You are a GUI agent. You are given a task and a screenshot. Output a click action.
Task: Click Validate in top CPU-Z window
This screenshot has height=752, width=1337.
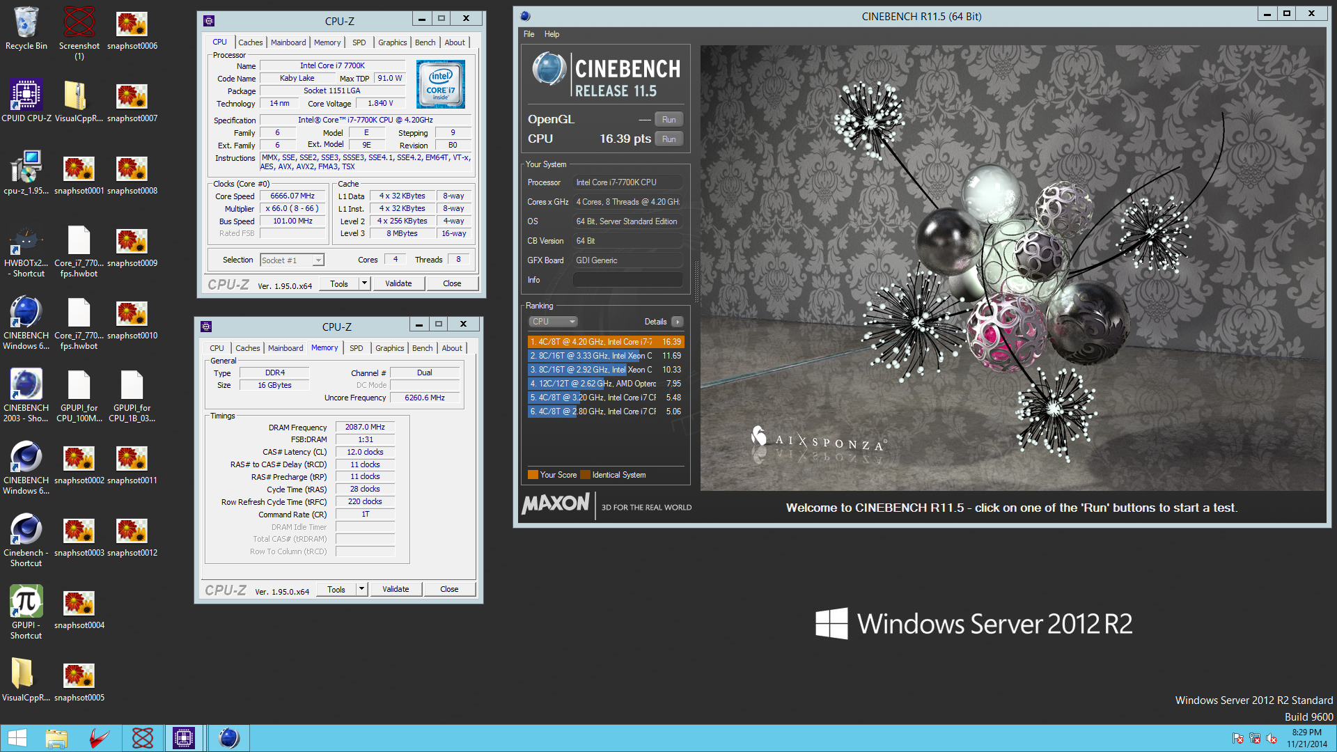tap(398, 283)
